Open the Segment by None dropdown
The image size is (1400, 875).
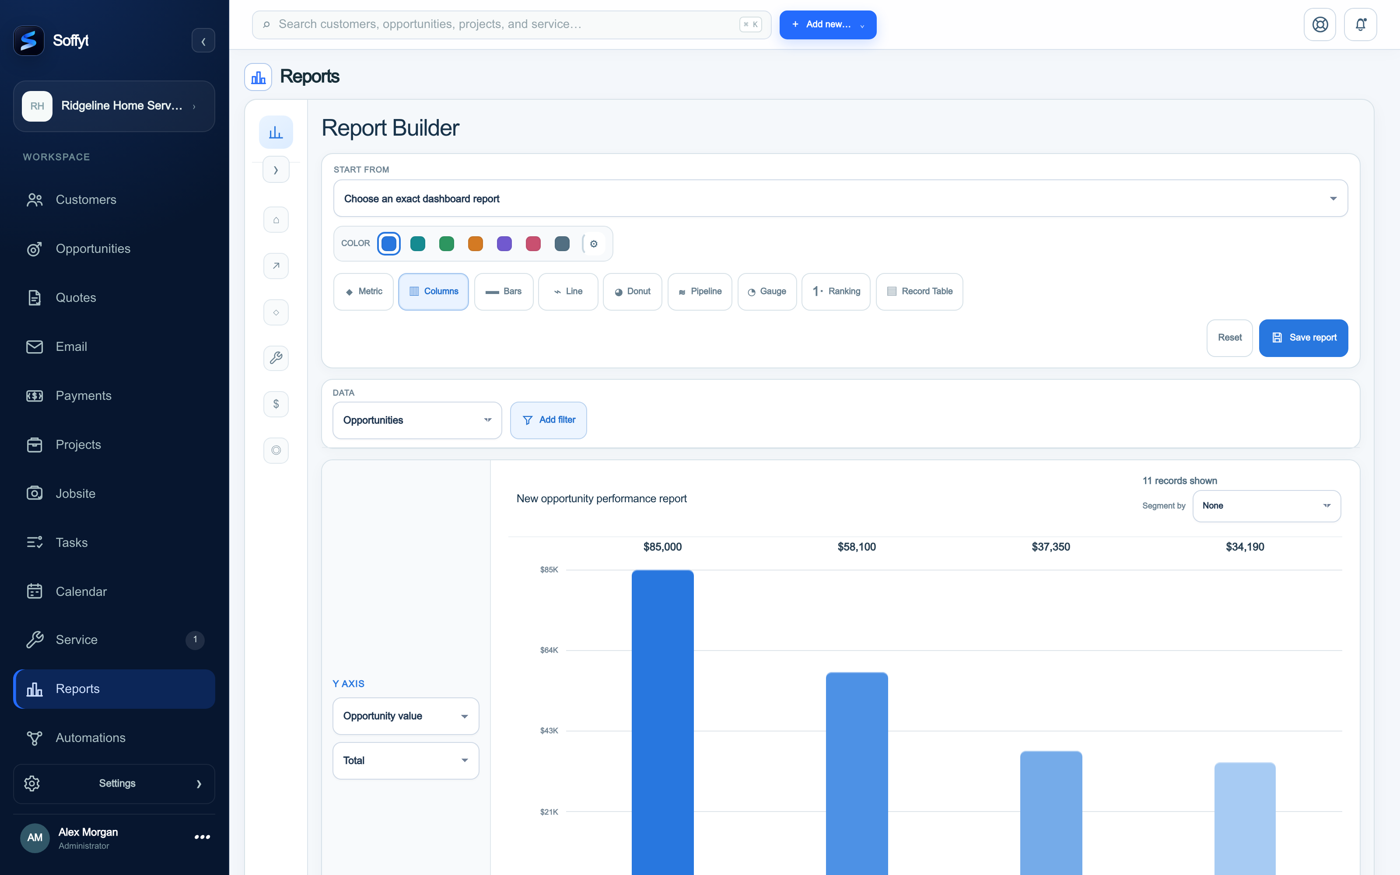1267,506
